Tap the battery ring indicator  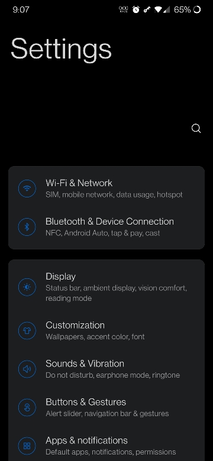coord(197,9)
